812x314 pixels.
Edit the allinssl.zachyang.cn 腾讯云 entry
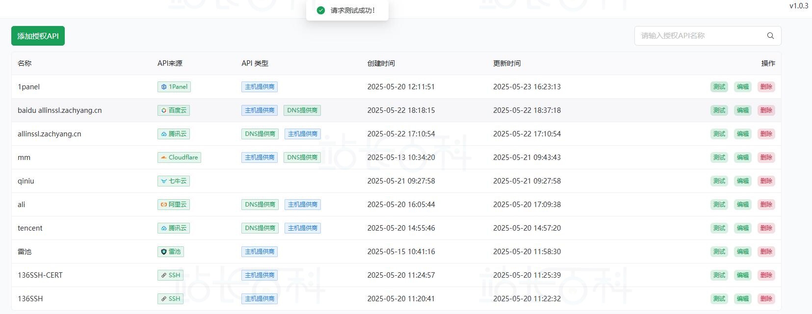[x=743, y=134]
